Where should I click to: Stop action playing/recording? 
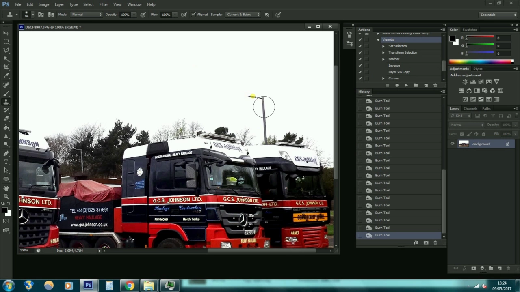[x=388, y=85]
